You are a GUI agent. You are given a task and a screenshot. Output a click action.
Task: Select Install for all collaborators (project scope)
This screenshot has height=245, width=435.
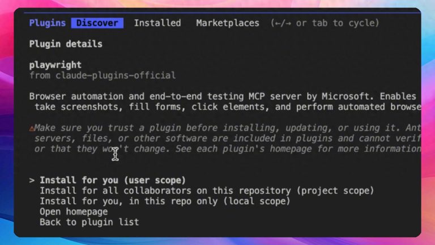(207, 191)
